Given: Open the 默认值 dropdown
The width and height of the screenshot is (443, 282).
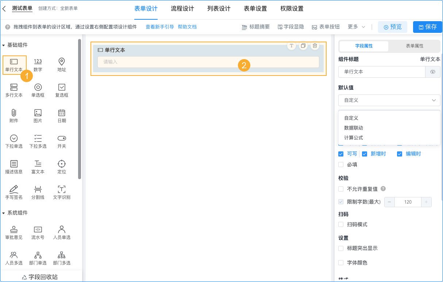Looking at the screenshot, I should [x=389, y=100].
